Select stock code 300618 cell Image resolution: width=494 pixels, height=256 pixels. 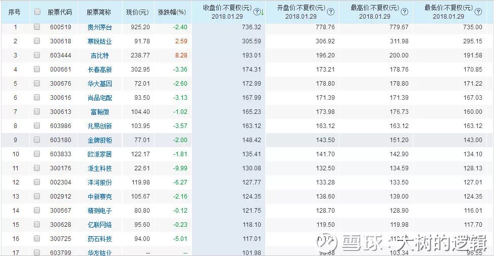pos(61,41)
